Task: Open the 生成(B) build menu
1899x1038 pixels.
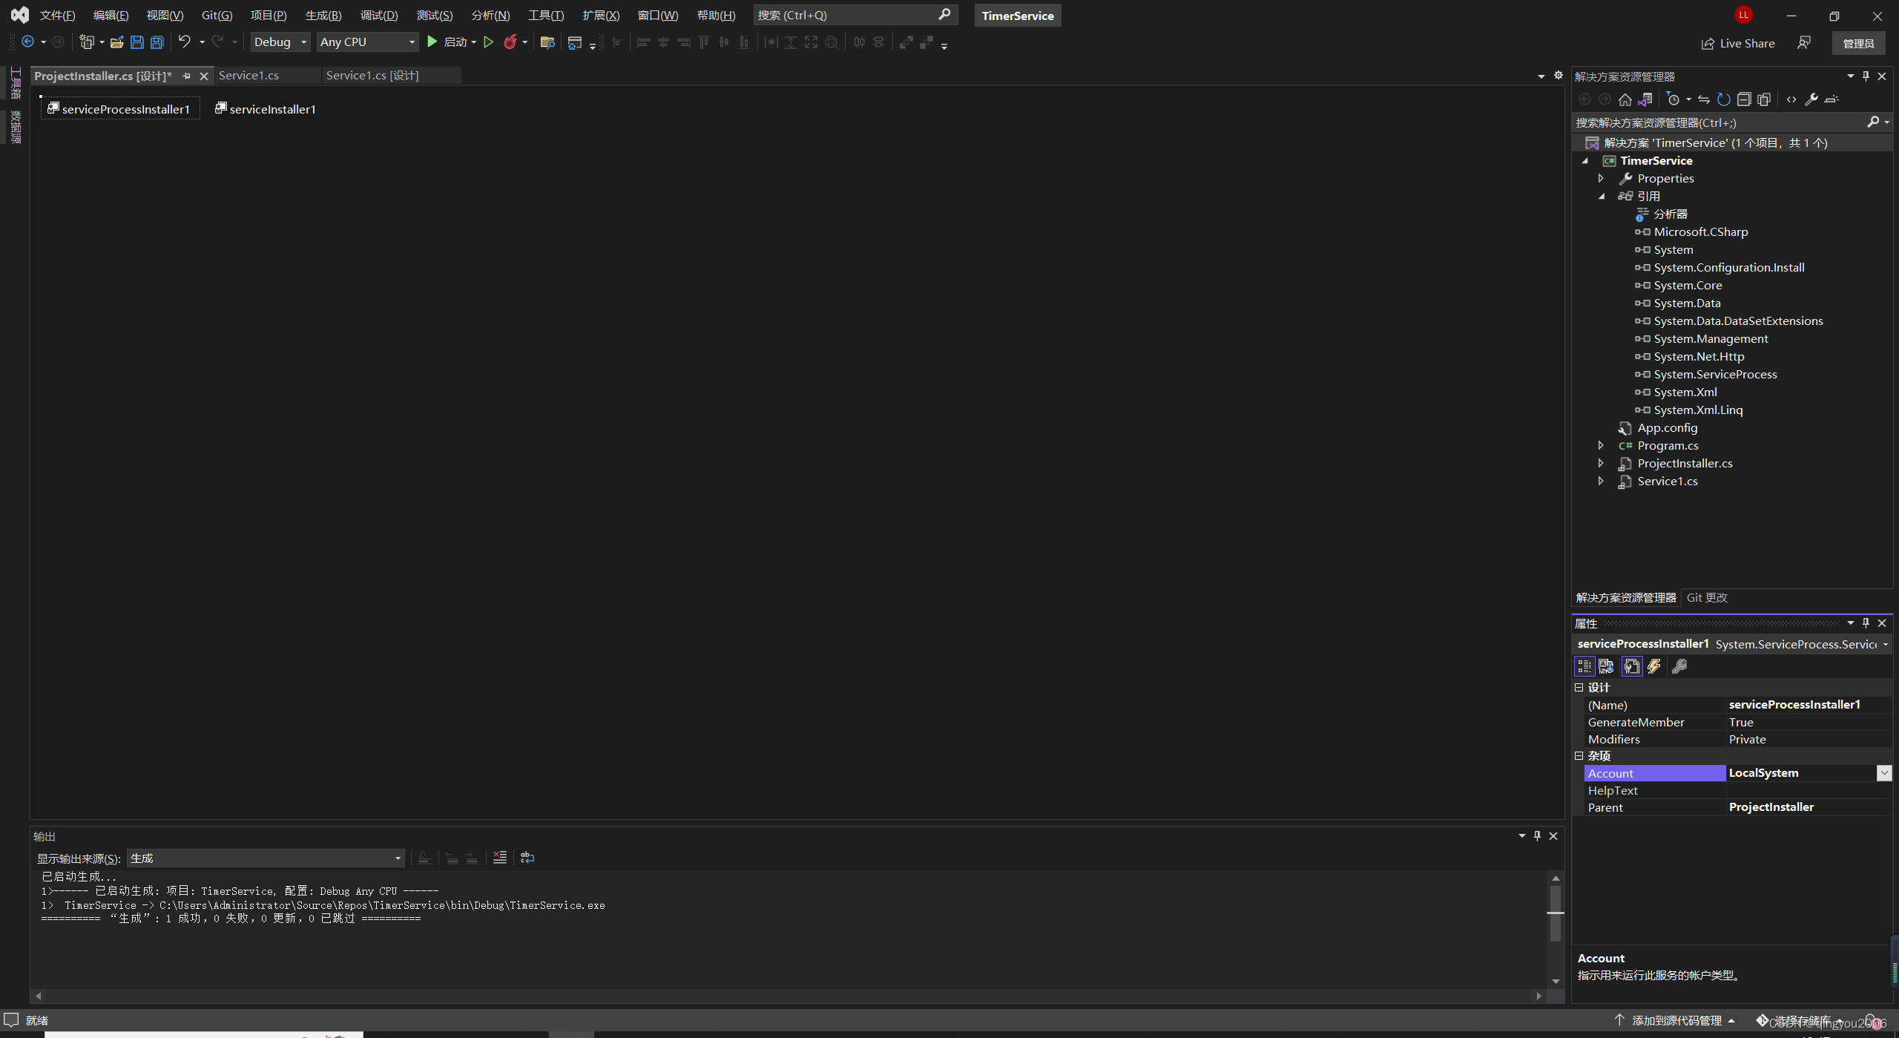Action: [323, 16]
